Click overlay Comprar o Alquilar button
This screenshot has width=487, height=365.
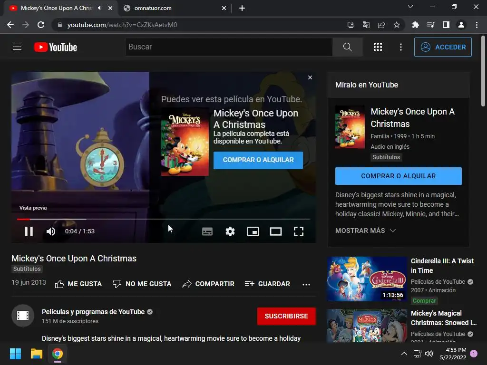(258, 160)
